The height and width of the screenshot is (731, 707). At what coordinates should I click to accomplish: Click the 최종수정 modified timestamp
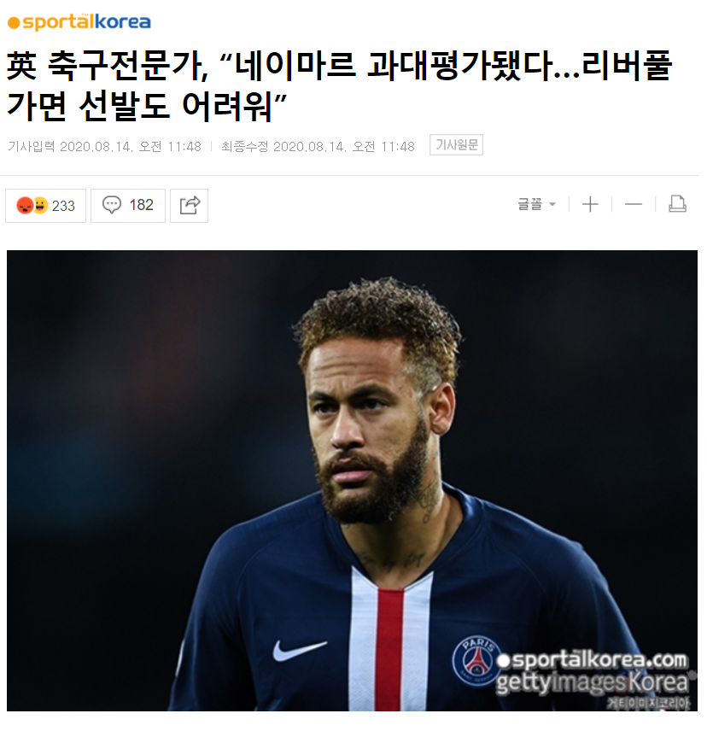point(318,146)
